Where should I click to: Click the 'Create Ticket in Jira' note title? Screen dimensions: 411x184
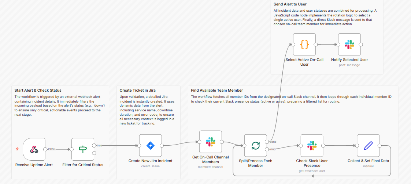(138, 91)
